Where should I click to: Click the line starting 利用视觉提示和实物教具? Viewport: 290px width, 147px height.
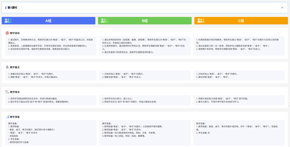click(x=238, y=41)
